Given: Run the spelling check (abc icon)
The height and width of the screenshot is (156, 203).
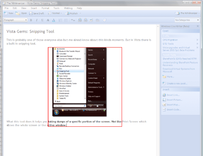Looking at the screenshot, I should click(x=97, y=20).
